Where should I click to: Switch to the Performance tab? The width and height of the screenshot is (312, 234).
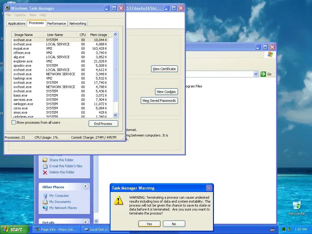[x=56, y=23]
